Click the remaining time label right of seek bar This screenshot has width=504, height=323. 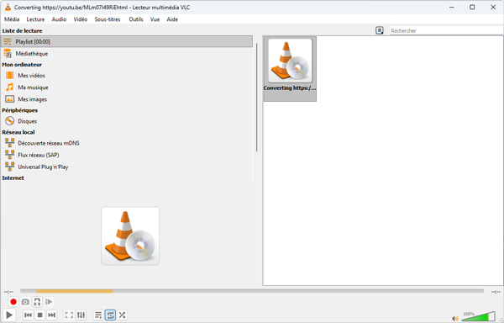(x=496, y=292)
